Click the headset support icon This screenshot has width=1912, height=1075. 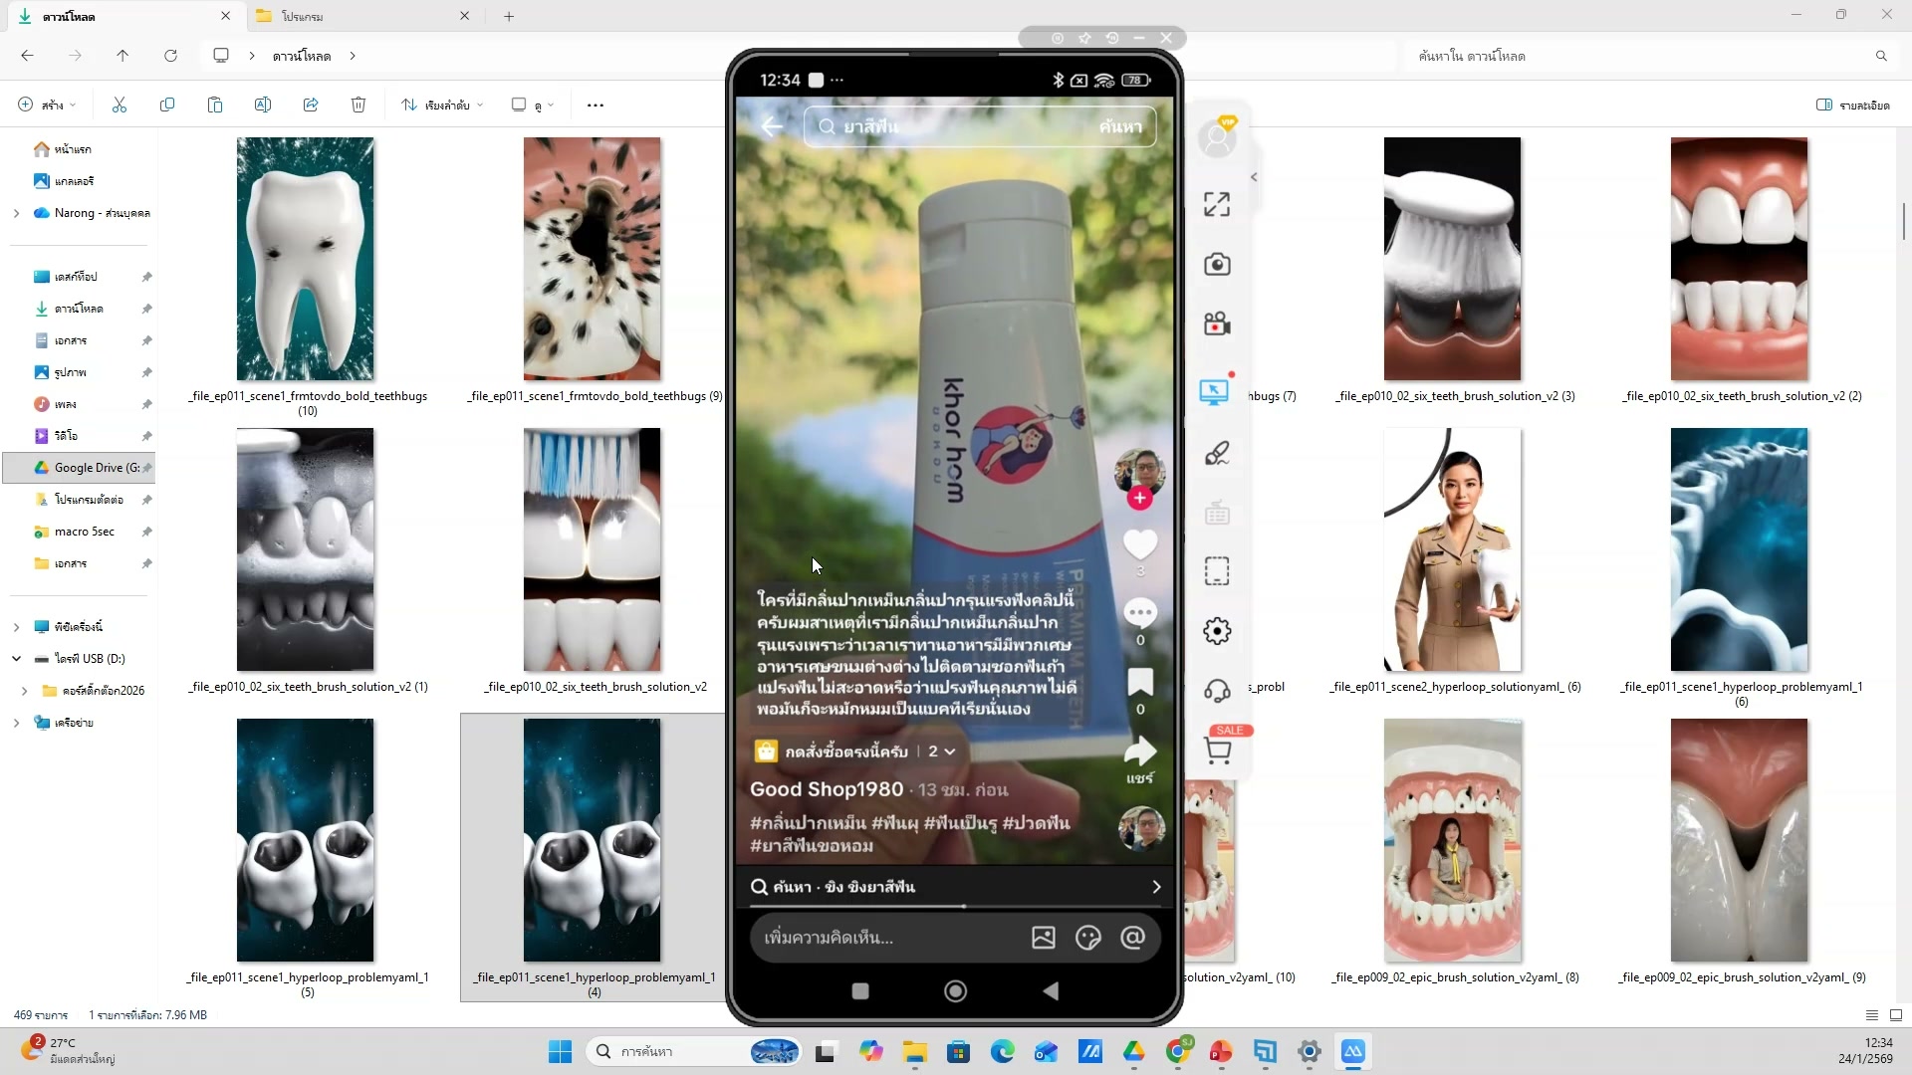[1216, 691]
